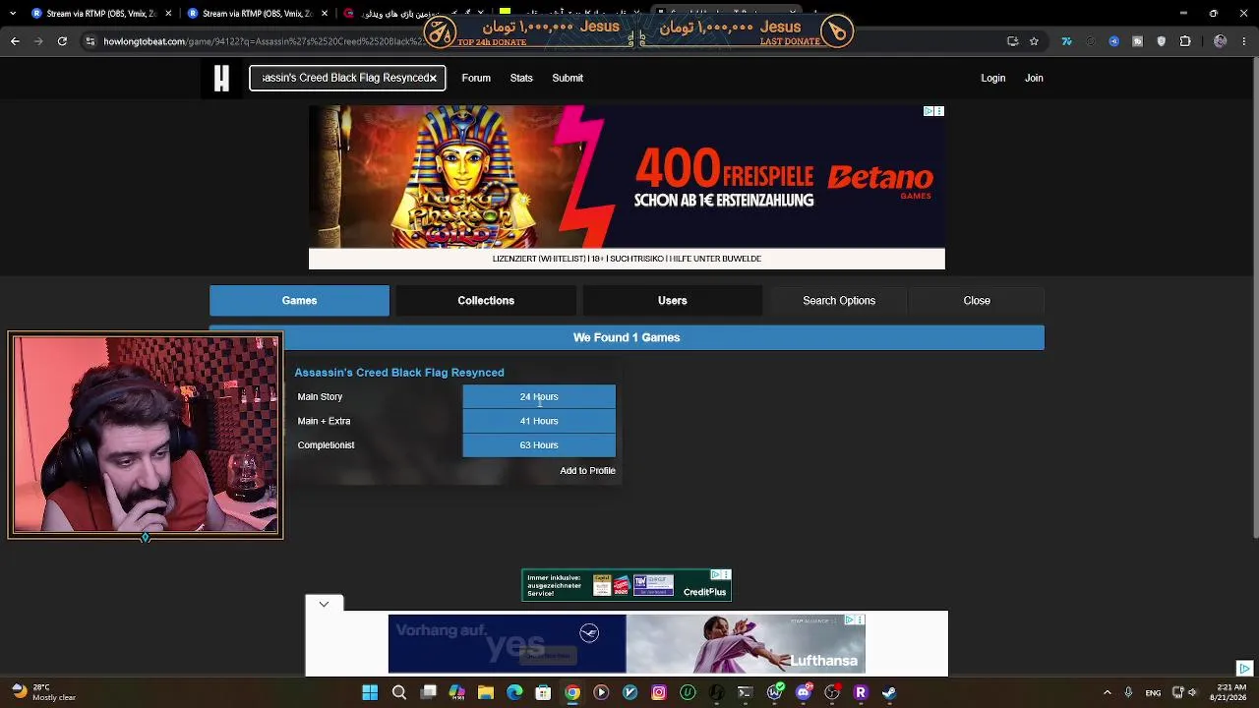Click the Main + Extra 41 Hours bar
Image resolution: width=1259 pixels, height=708 pixels.
tap(539, 421)
